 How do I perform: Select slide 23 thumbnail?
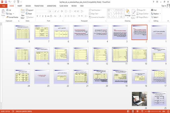pyautogui.click(x=42, y=77)
